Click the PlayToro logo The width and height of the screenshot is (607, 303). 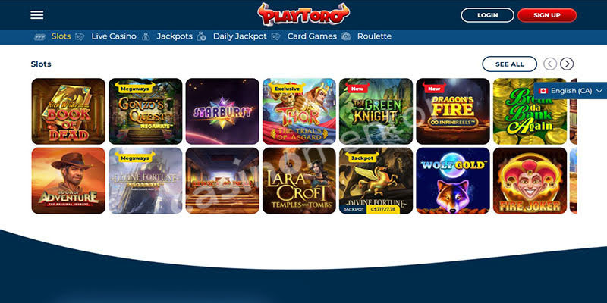pos(303,14)
